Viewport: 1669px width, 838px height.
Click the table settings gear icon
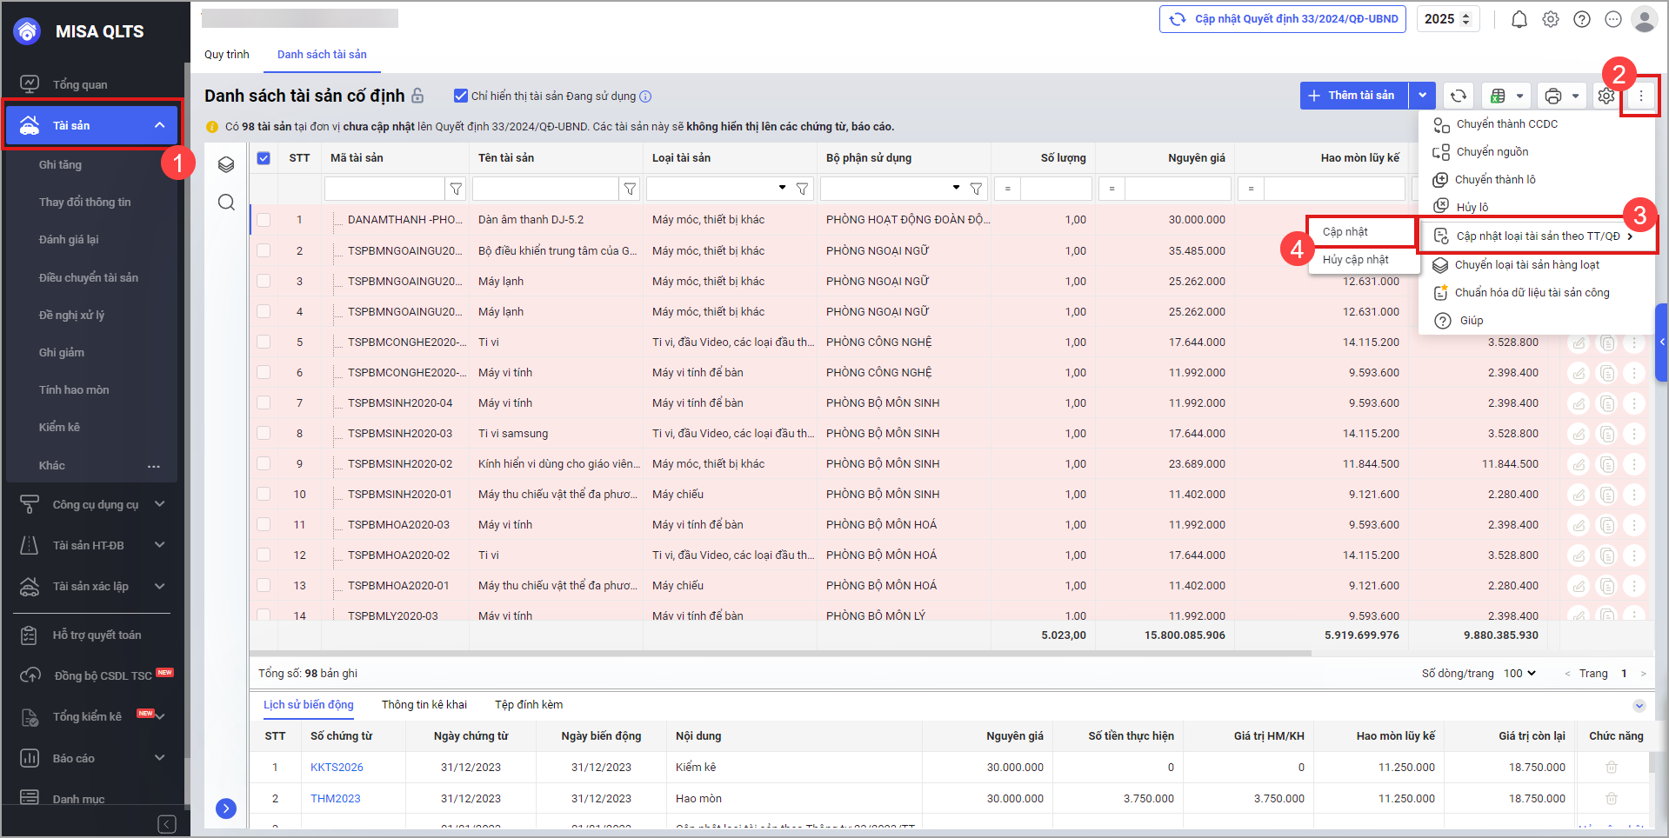(x=1606, y=96)
